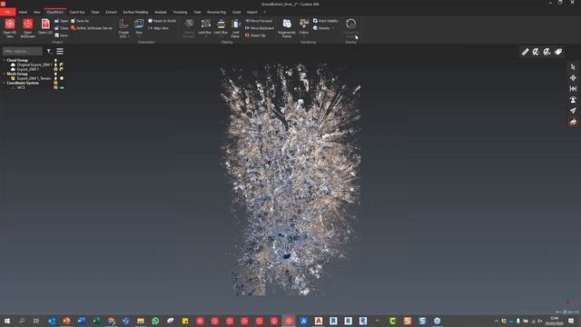Switch to the Reverse Eng tab

pos(216,12)
